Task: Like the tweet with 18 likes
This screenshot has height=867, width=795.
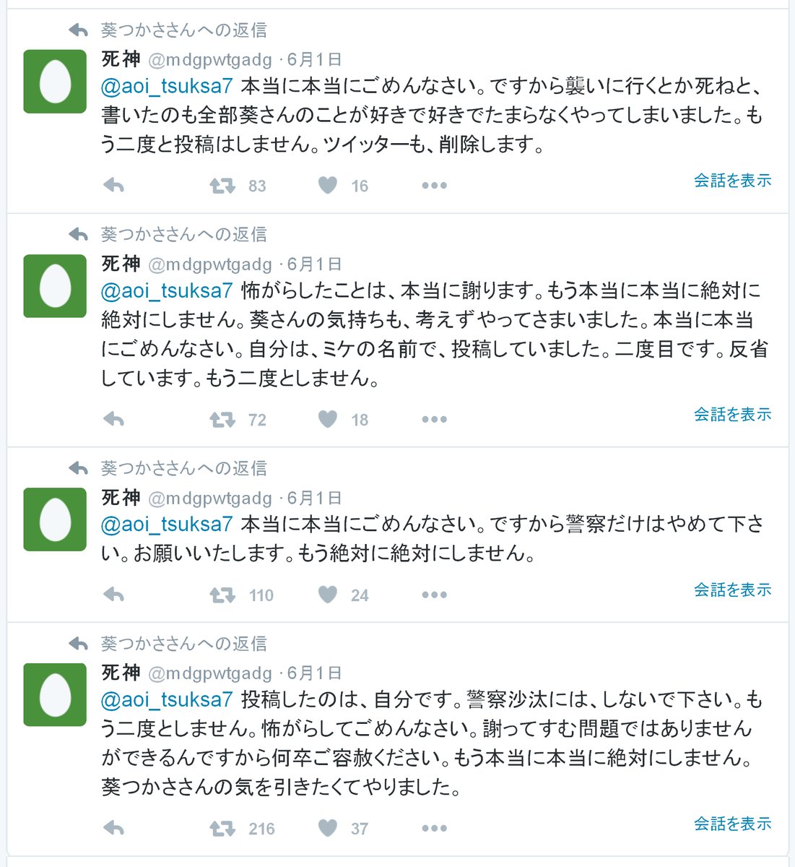Action: (x=328, y=419)
